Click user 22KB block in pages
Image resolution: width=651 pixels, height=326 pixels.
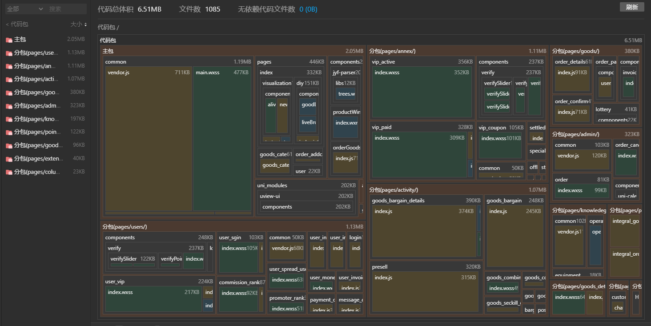point(308,171)
